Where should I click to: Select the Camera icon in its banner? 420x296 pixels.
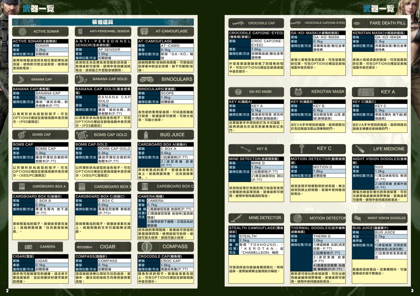point(28,247)
